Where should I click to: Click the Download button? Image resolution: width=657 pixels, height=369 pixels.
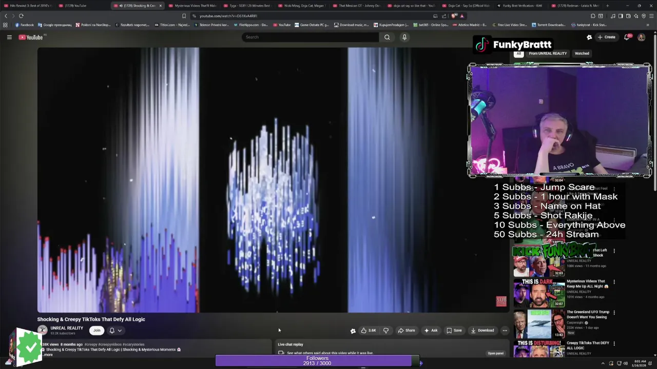coord(482,331)
